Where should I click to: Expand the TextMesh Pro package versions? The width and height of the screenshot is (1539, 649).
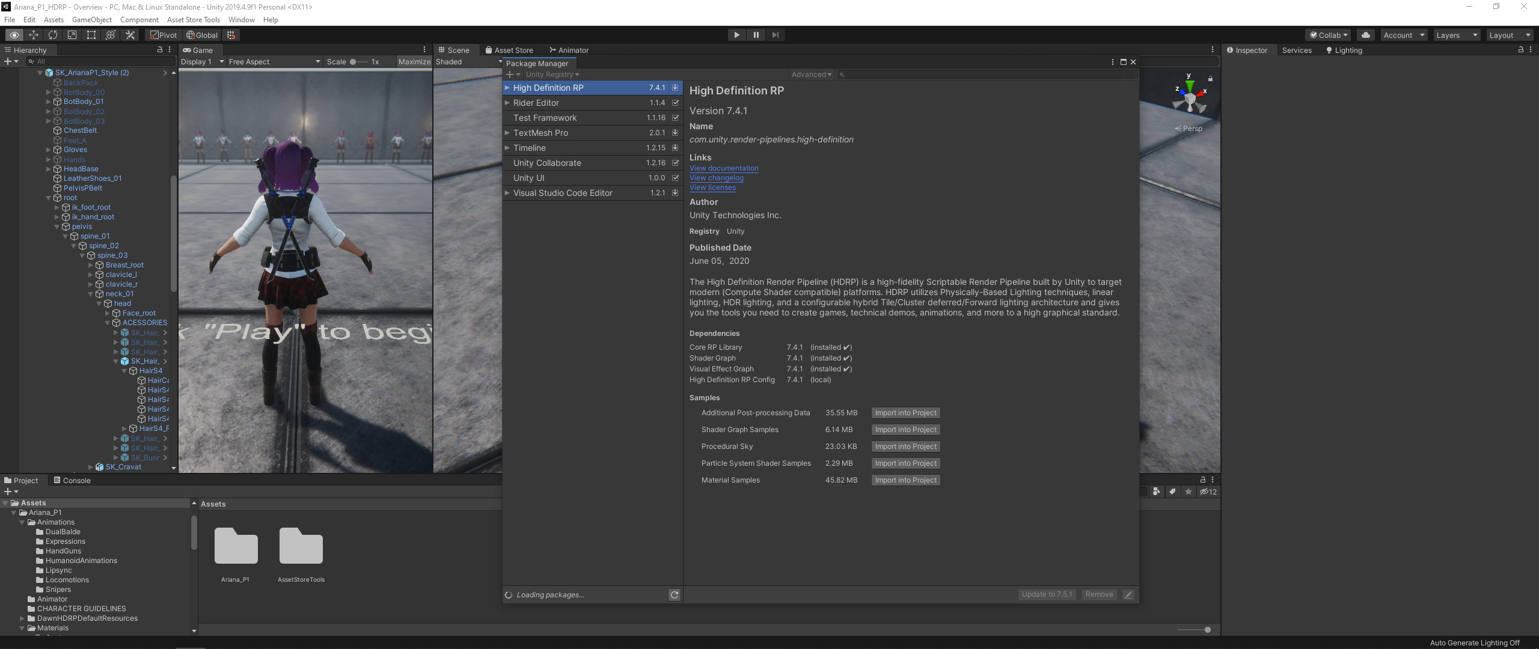[507, 133]
